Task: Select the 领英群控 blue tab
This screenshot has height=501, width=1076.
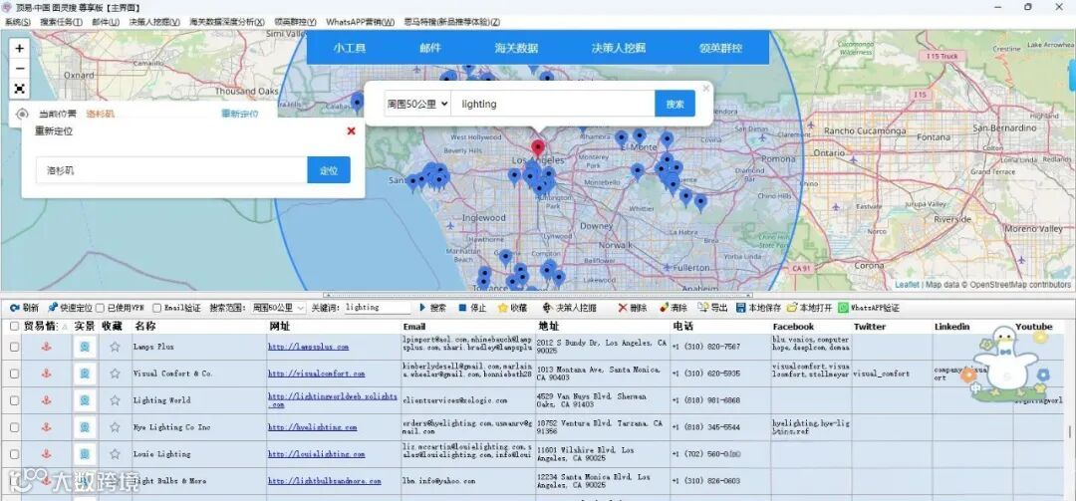Action: pos(720,48)
